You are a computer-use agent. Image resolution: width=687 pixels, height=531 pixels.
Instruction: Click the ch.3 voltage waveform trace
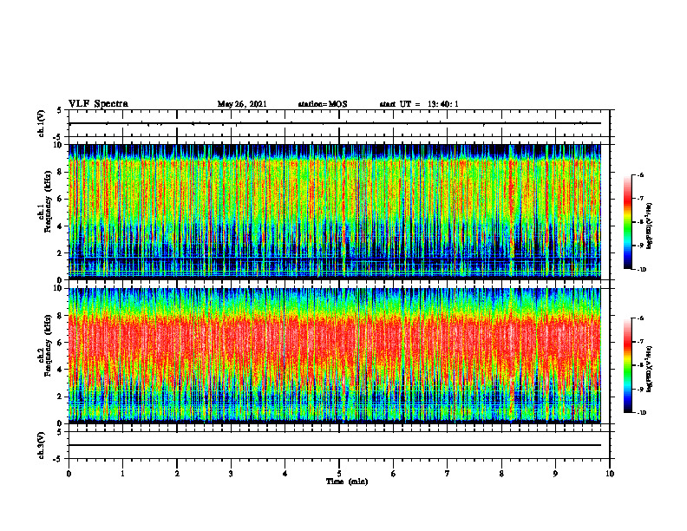(x=335, y=445)
